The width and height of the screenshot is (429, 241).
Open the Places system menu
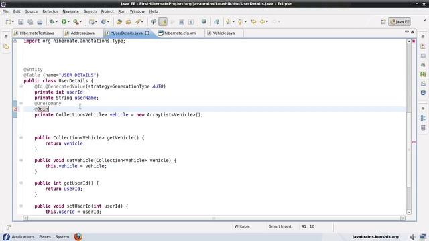coord(45,236)
